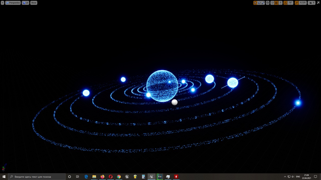Toggle grid snapping on or off
Viewport: 321px width, 180px height.
coord(276,3)
